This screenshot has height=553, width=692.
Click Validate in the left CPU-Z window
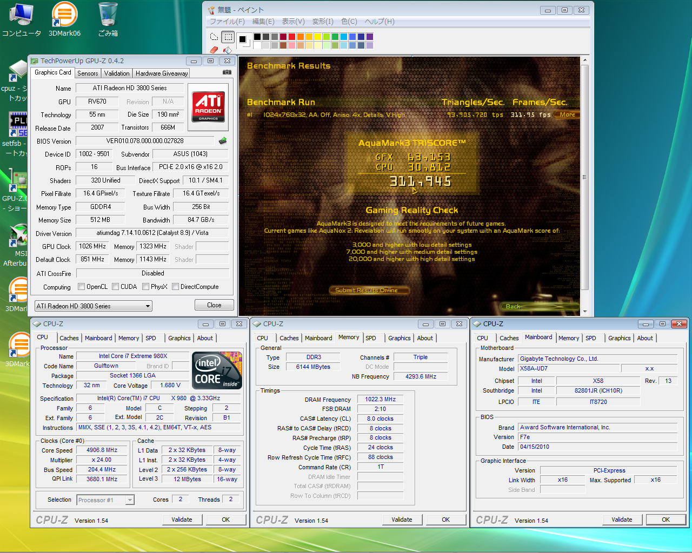[182, 520]
